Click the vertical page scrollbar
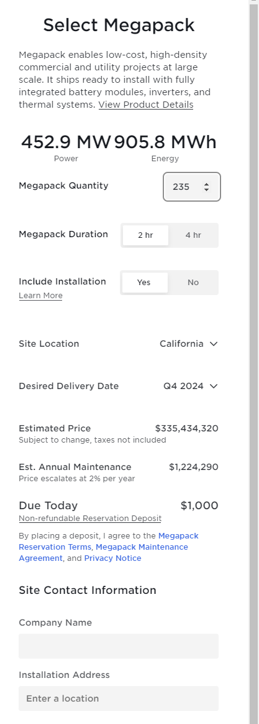The height and width of the screenshot is (724, 259). (253, 362)
